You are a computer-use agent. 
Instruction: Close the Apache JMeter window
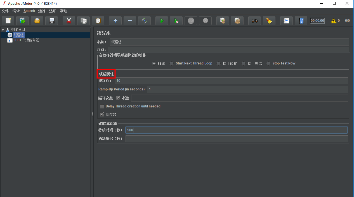point(347,4)
